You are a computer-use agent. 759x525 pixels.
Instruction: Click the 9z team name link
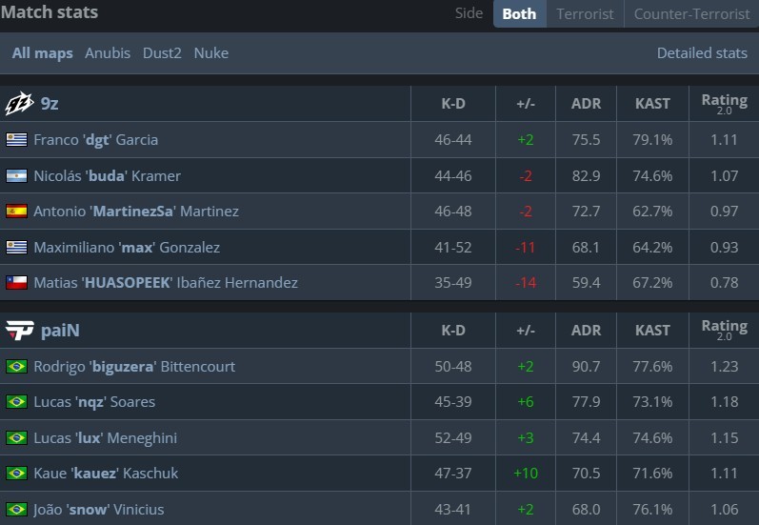click(50, 104)
